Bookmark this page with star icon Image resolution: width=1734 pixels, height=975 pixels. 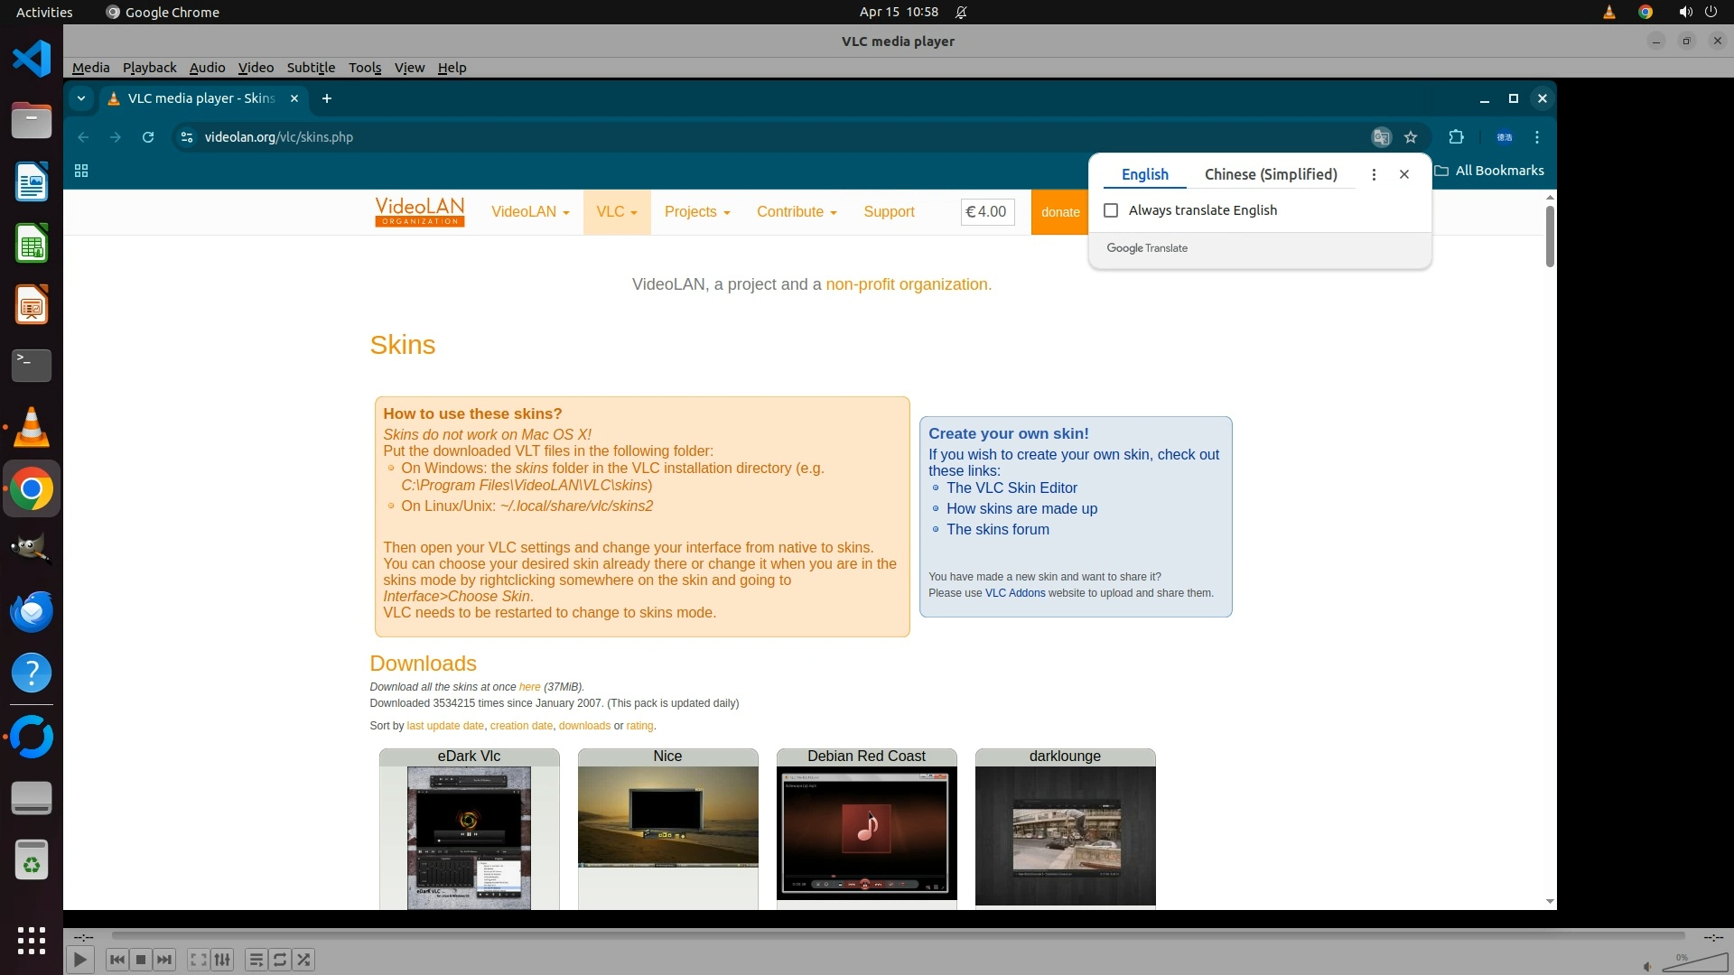tap(1411, 137)
